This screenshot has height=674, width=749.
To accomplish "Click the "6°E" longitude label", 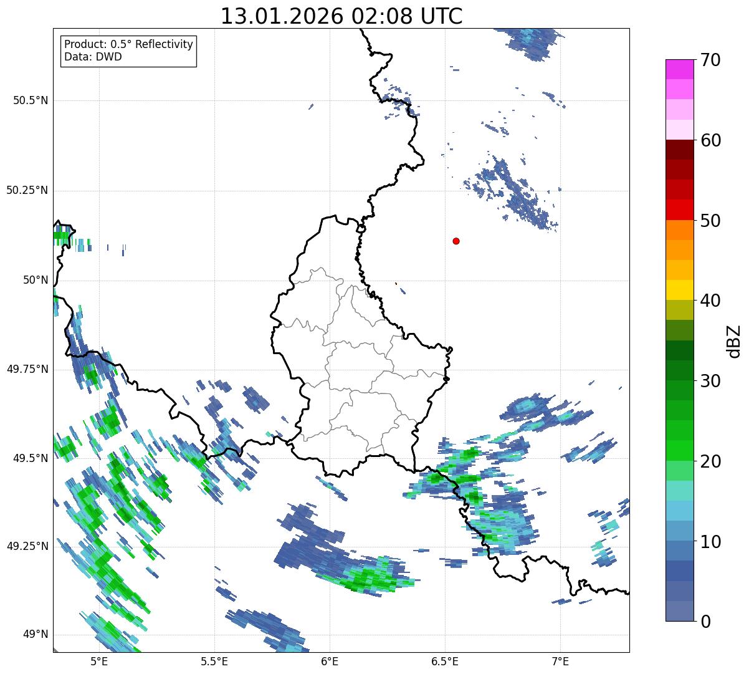I will tap(330, 661).
